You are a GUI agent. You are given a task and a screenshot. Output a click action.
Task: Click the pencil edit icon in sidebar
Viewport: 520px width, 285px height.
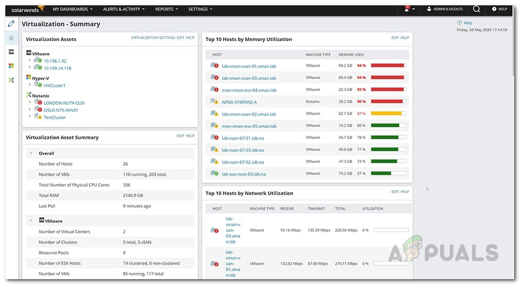11,23
